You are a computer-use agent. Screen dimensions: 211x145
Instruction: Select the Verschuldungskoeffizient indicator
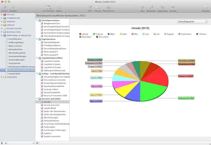coord(55,49)
